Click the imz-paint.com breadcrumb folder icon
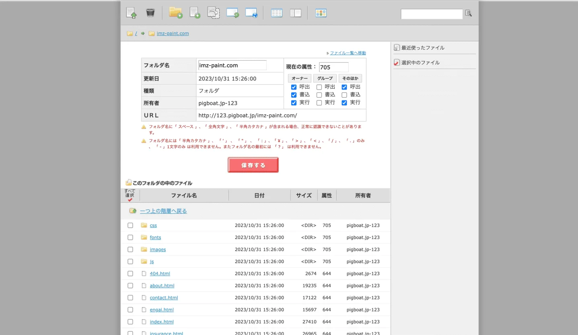 click(x=152, y=34)
